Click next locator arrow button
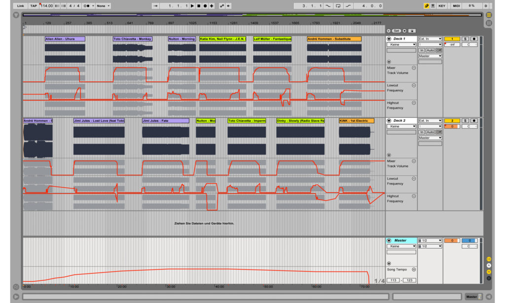Image resolution: width=505 pixels, height=303 pixels. pos(404,31)
